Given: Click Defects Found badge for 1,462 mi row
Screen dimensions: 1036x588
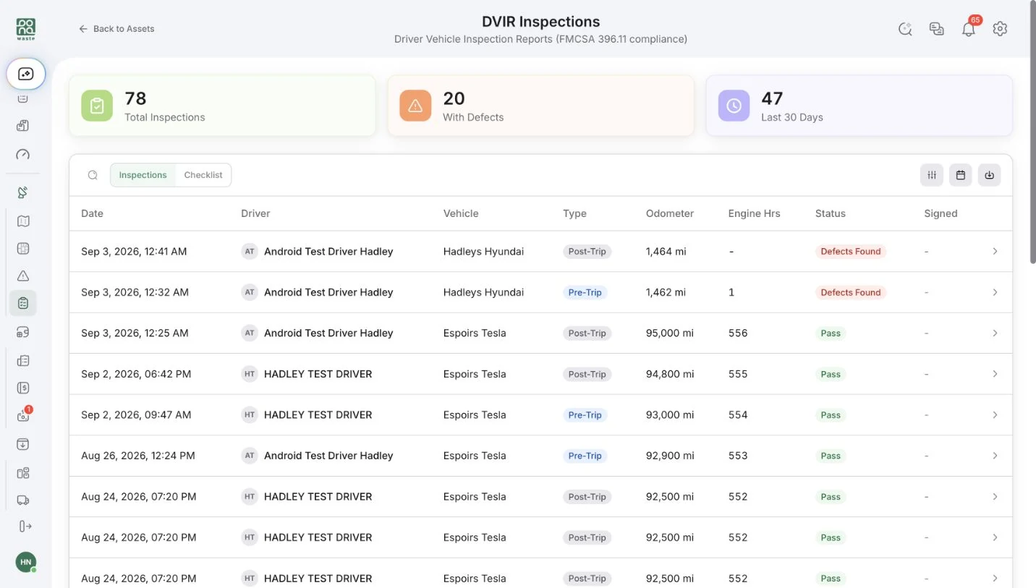Looking at the screenshot, I should 851,292.
